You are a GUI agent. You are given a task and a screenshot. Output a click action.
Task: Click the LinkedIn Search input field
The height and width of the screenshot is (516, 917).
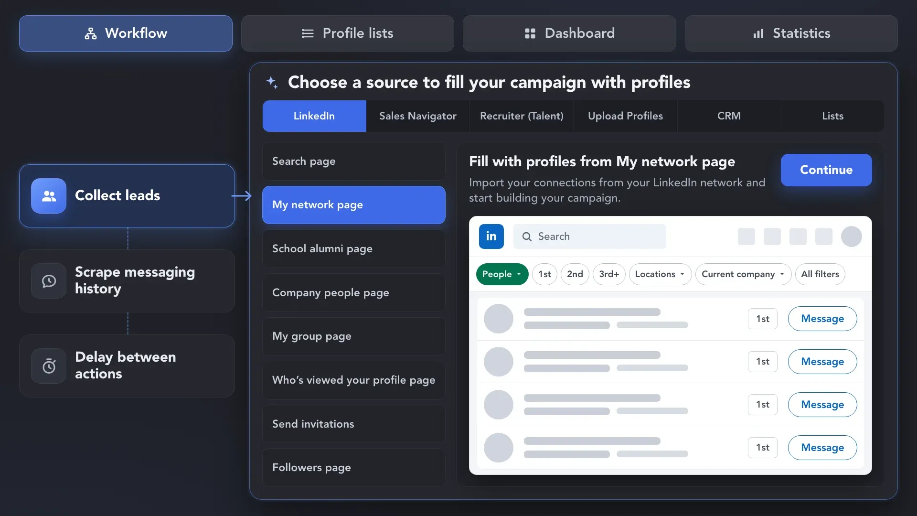click(x=590, y=236)
